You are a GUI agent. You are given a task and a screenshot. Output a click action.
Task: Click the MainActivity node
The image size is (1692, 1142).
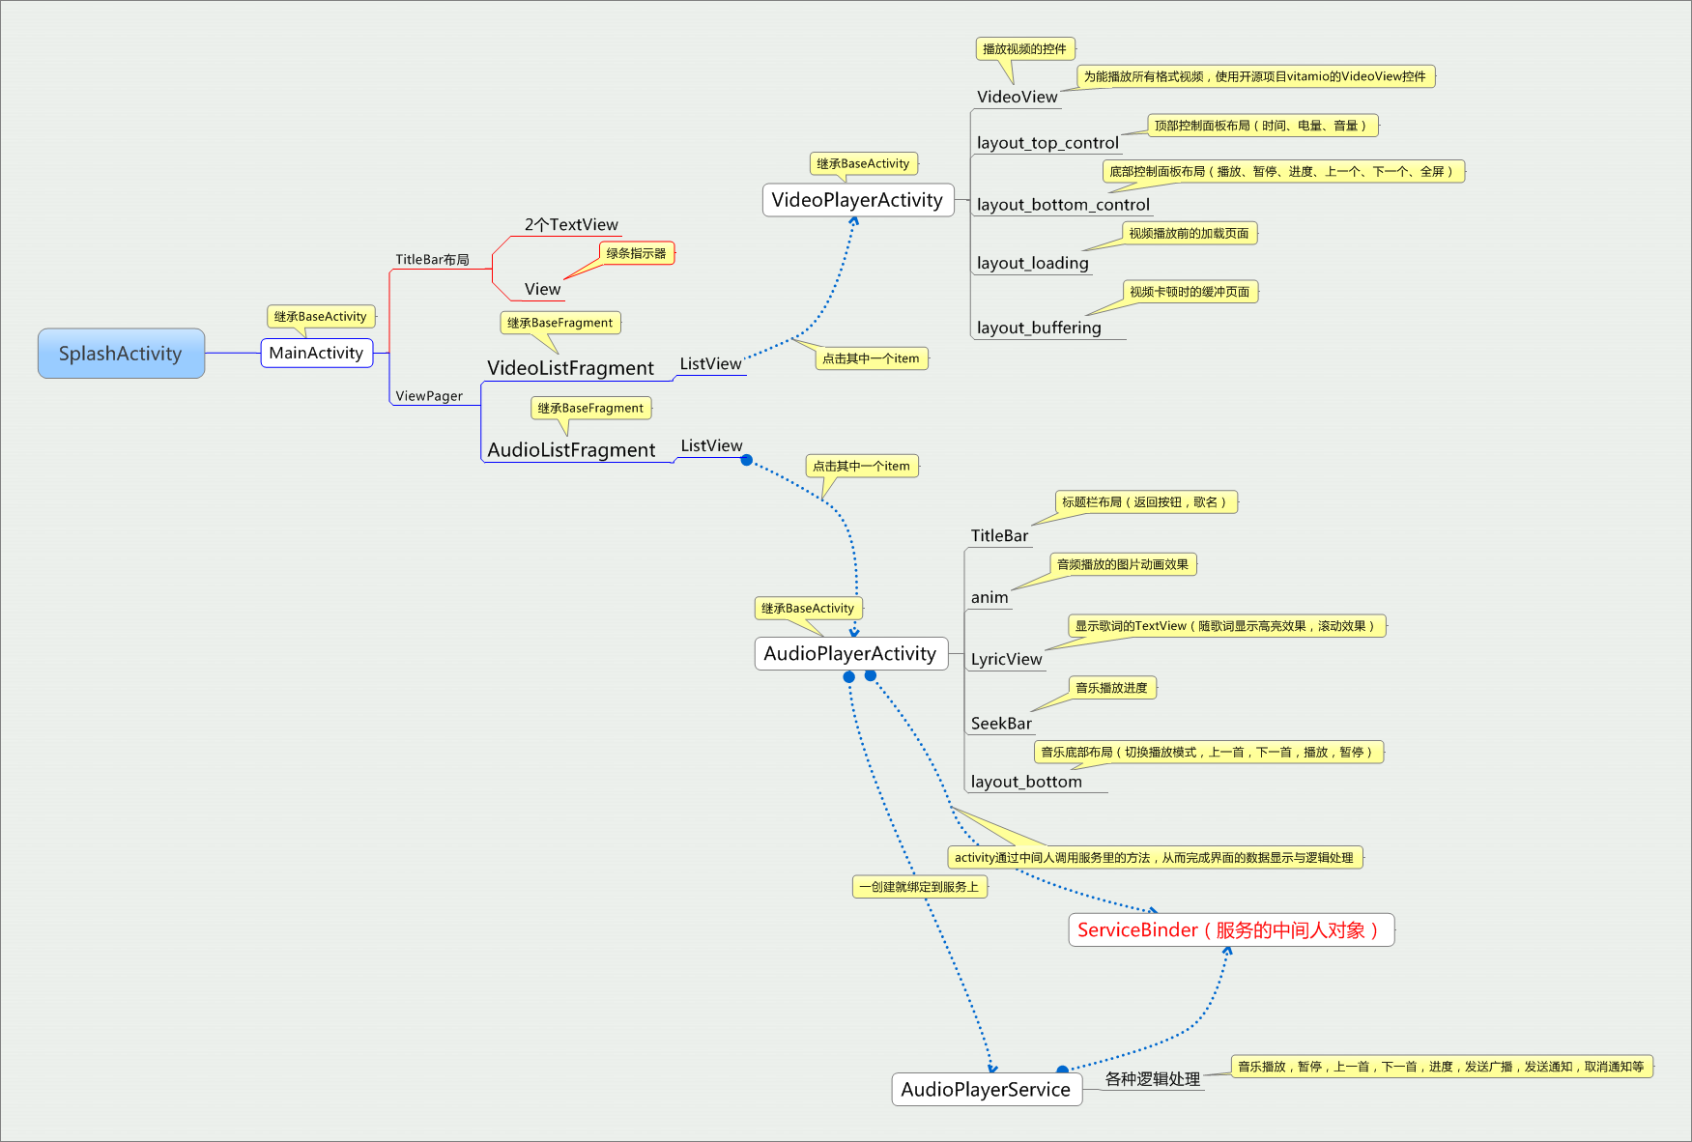click(x=316, y=353)
